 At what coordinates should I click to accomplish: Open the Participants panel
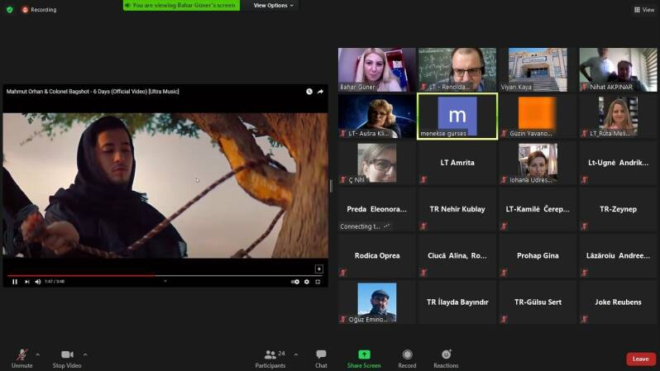(x=270, y=359)
